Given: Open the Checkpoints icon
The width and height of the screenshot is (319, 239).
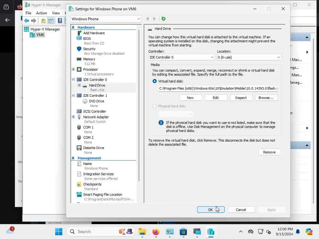Looking at the screenshot, I should click(x=79, y=184).
